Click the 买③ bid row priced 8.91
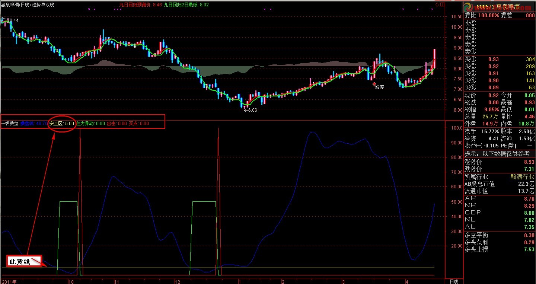The height and width of the screenshot is (284, 536). click(500, 73)
